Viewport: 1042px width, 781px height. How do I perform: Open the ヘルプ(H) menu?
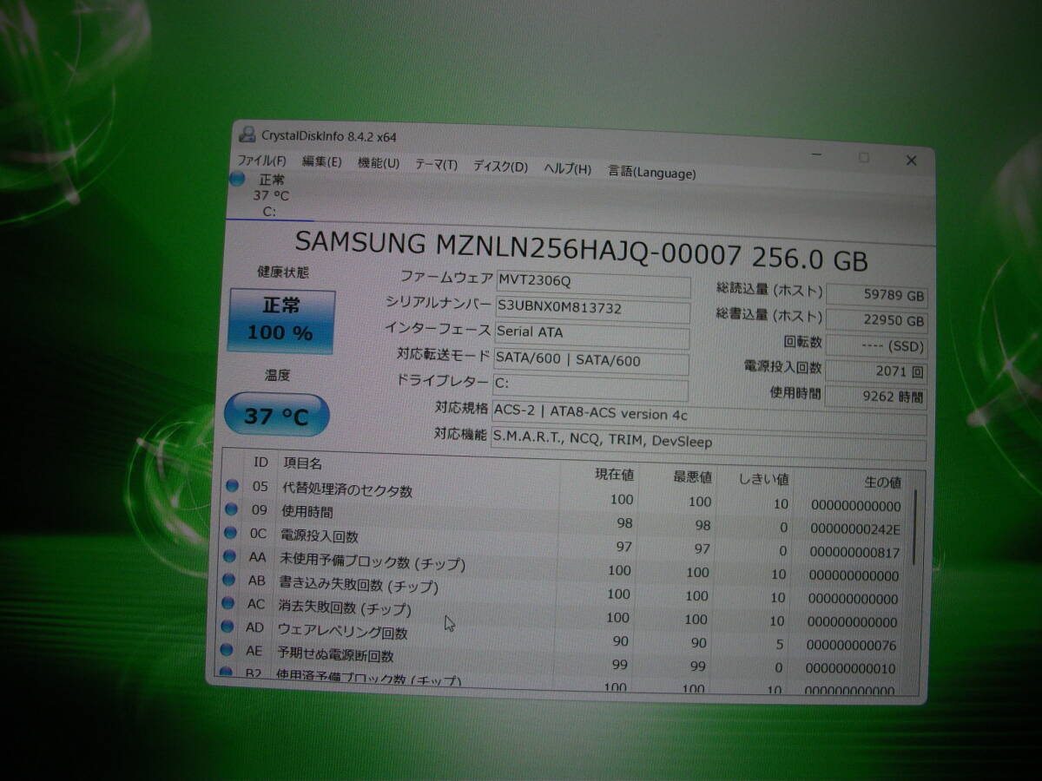tap(568, 169)
